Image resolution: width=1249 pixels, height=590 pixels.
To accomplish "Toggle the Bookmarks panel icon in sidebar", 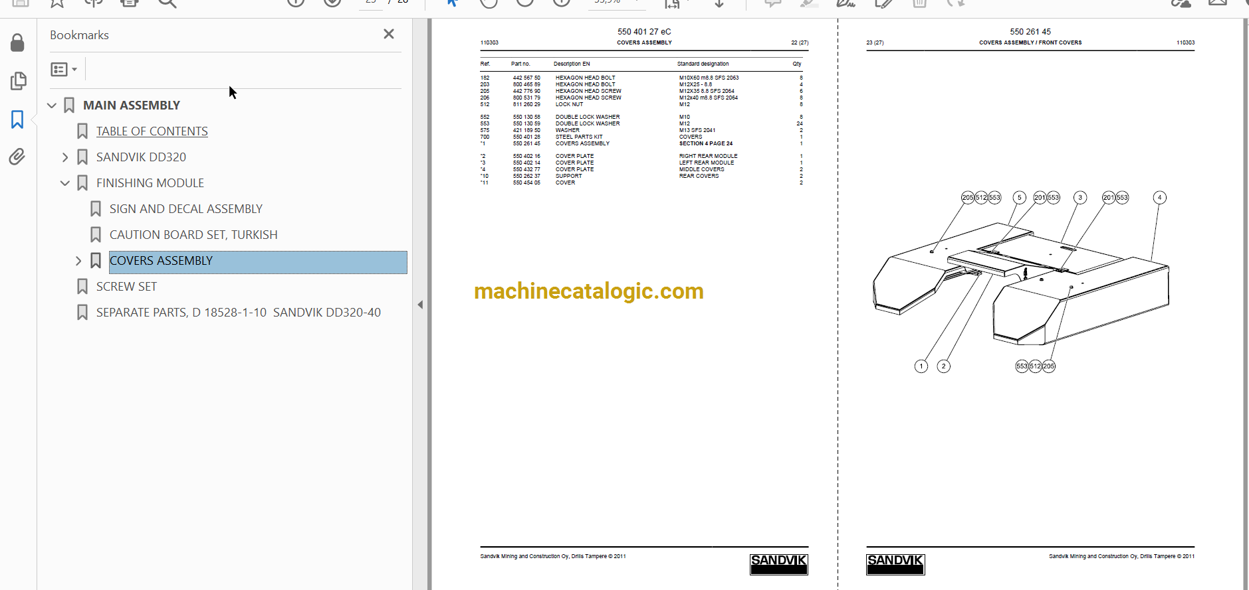I will [x=17, y=119].
